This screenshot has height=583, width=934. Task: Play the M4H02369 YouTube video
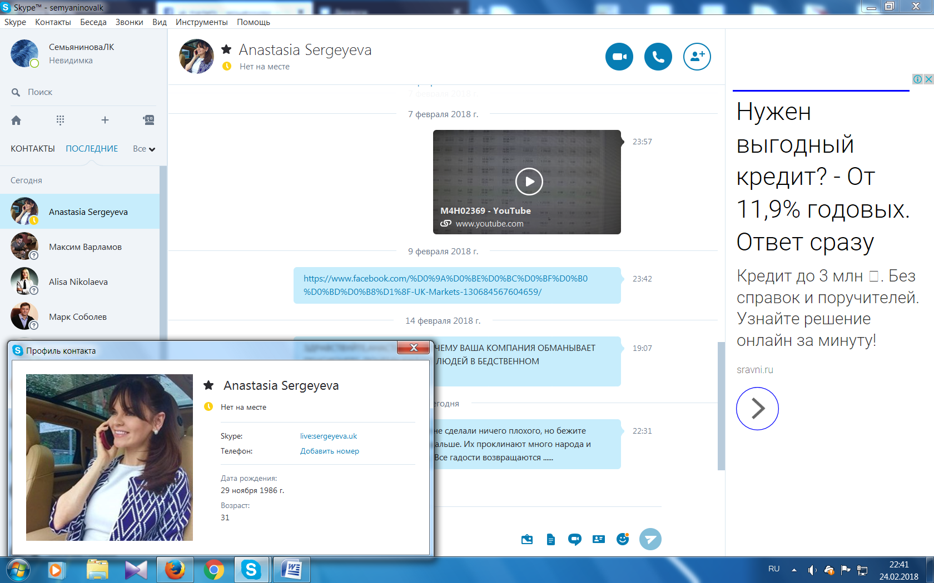[x=529, y=182]
